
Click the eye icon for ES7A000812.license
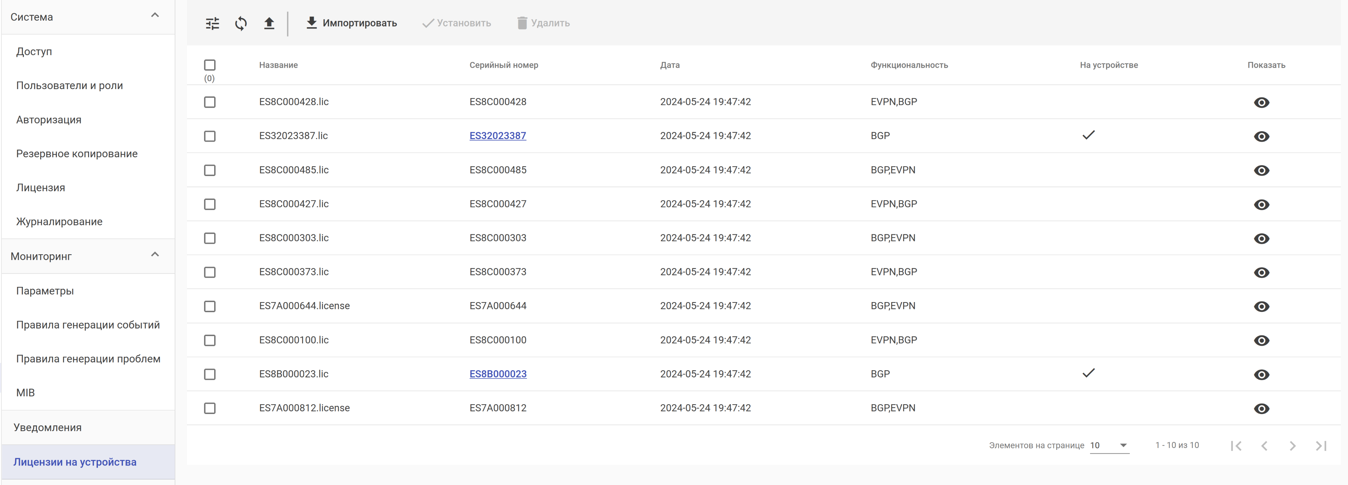(x=1261, y=409)
